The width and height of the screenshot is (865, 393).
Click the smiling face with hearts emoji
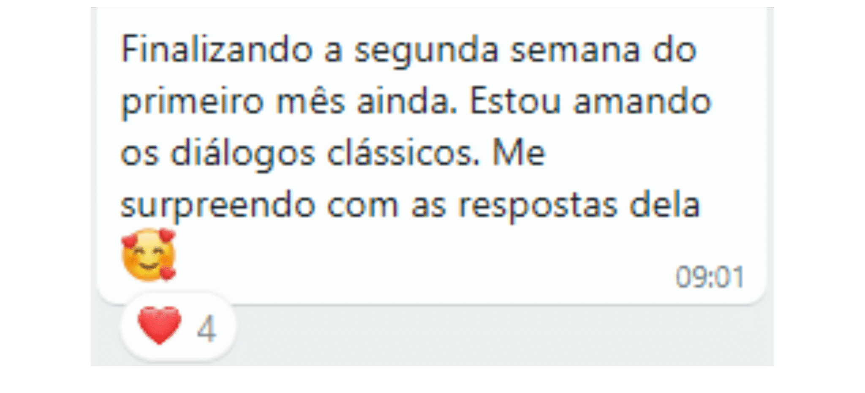pyautogui.click(x=149, y=254)
